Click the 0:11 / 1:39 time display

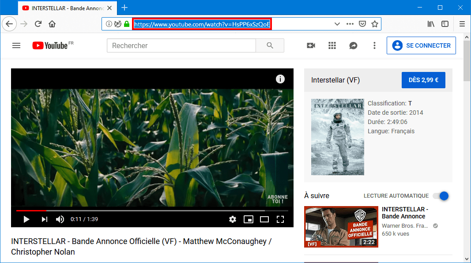pyautogui.click(x=84, y=219)
